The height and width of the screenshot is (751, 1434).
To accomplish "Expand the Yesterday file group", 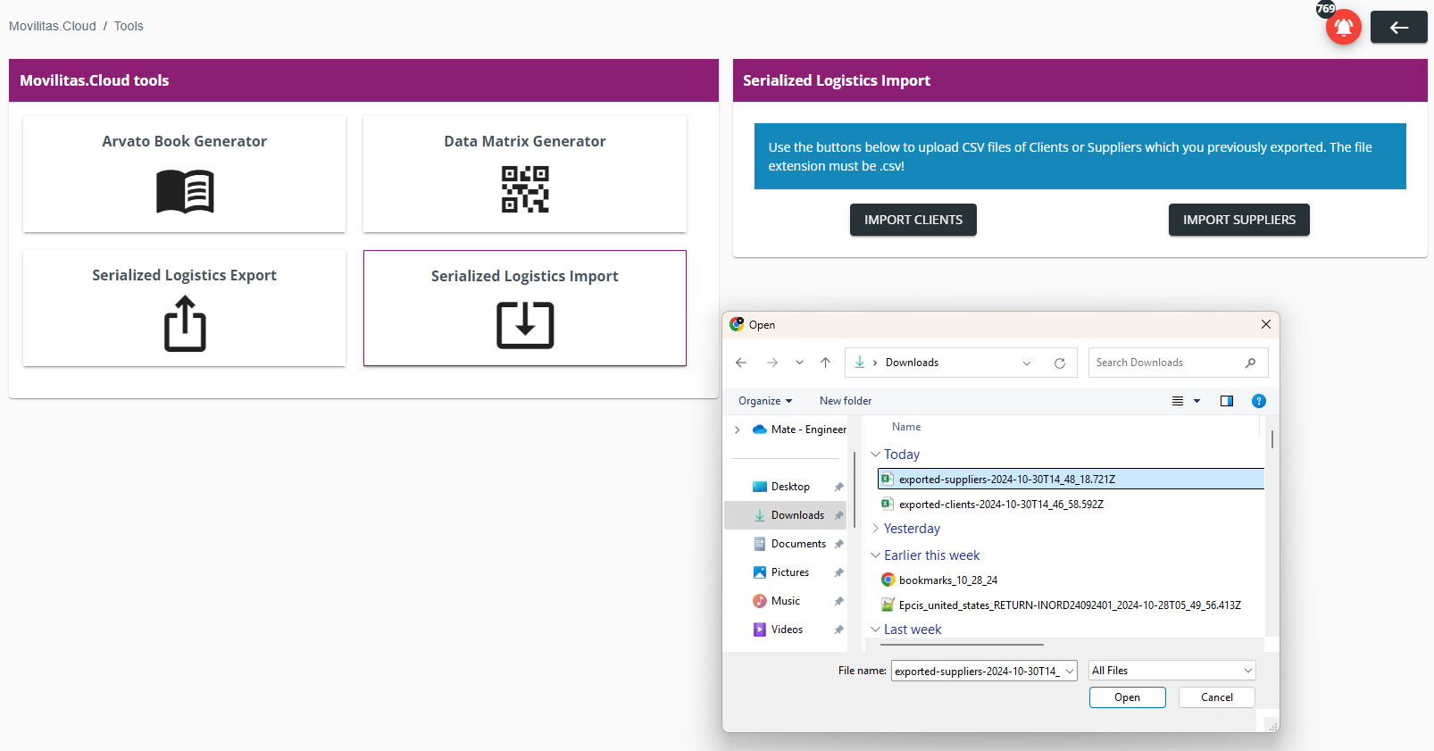I will pos(875,529).
